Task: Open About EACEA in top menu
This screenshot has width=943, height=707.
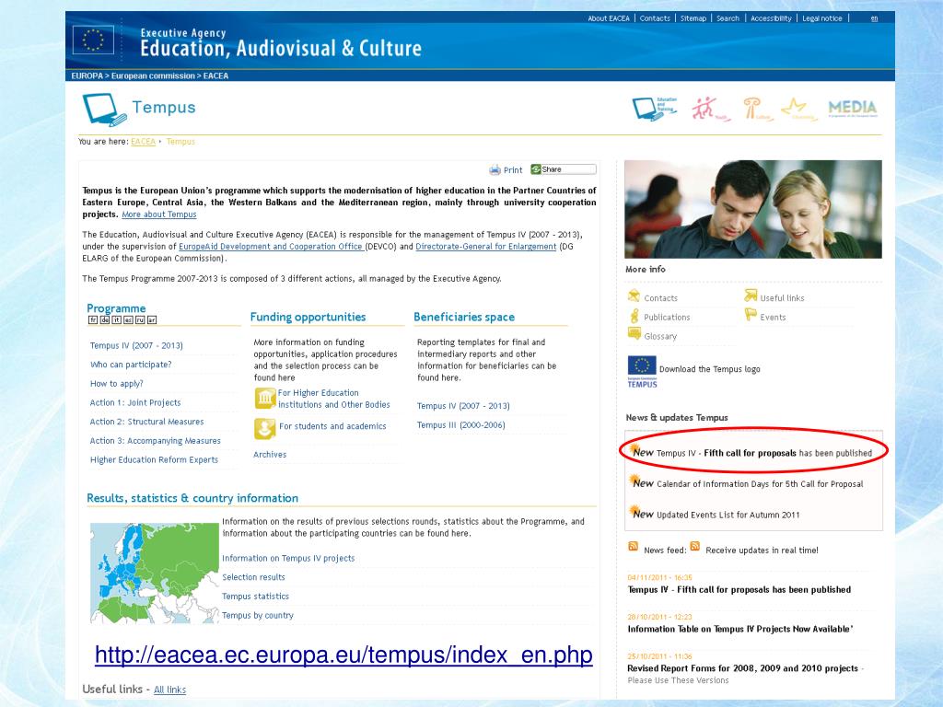Action: click(x=609, y=18)
